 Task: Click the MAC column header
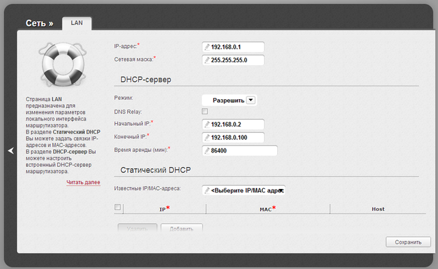[x=268, y=209]
